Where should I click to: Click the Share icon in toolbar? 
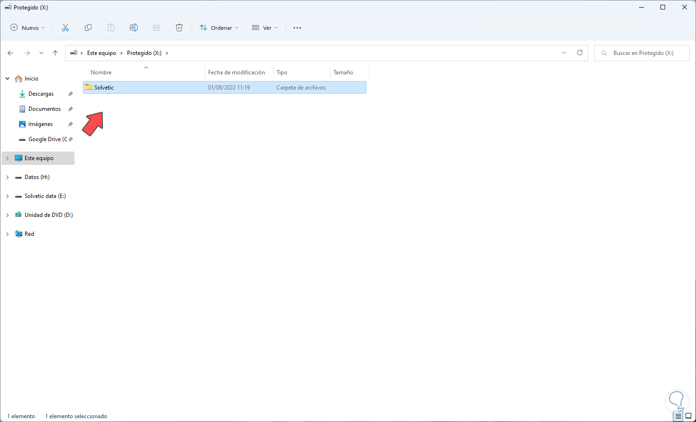(156, 28)
